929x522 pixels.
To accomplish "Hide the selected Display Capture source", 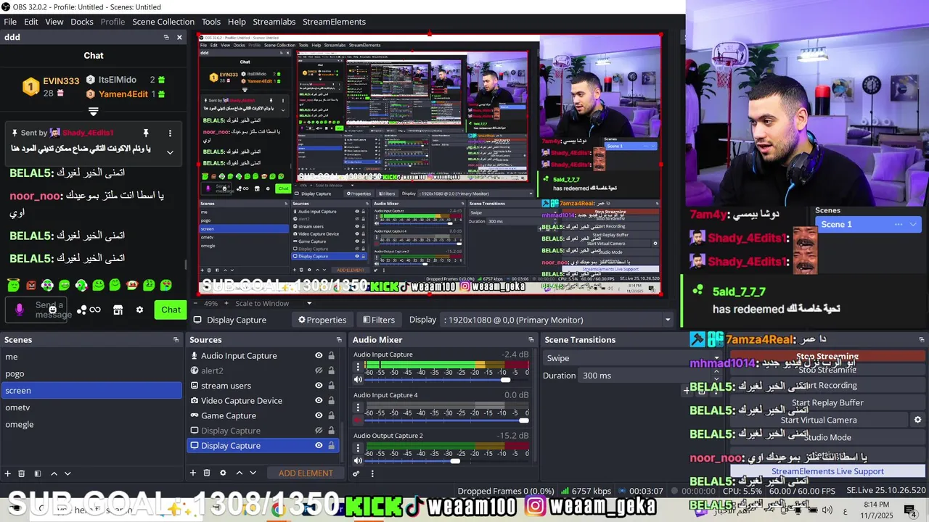I will coord(319,445).
